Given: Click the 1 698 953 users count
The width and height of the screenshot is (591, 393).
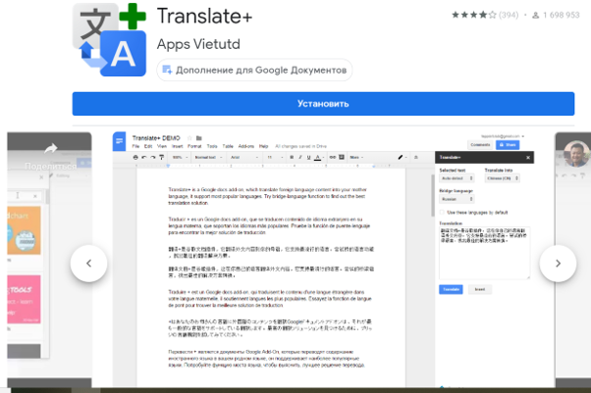Looking at the screenshot, I should pyautogui.click(x=562, y=15).
